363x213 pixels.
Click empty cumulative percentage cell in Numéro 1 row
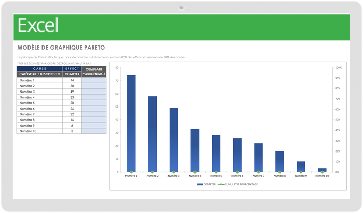coord(94,80)
